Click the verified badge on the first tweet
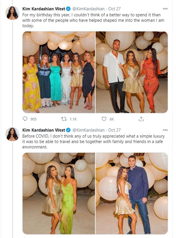Image resolution: width=176 pixels, height=238 pixels. point(68,9)
